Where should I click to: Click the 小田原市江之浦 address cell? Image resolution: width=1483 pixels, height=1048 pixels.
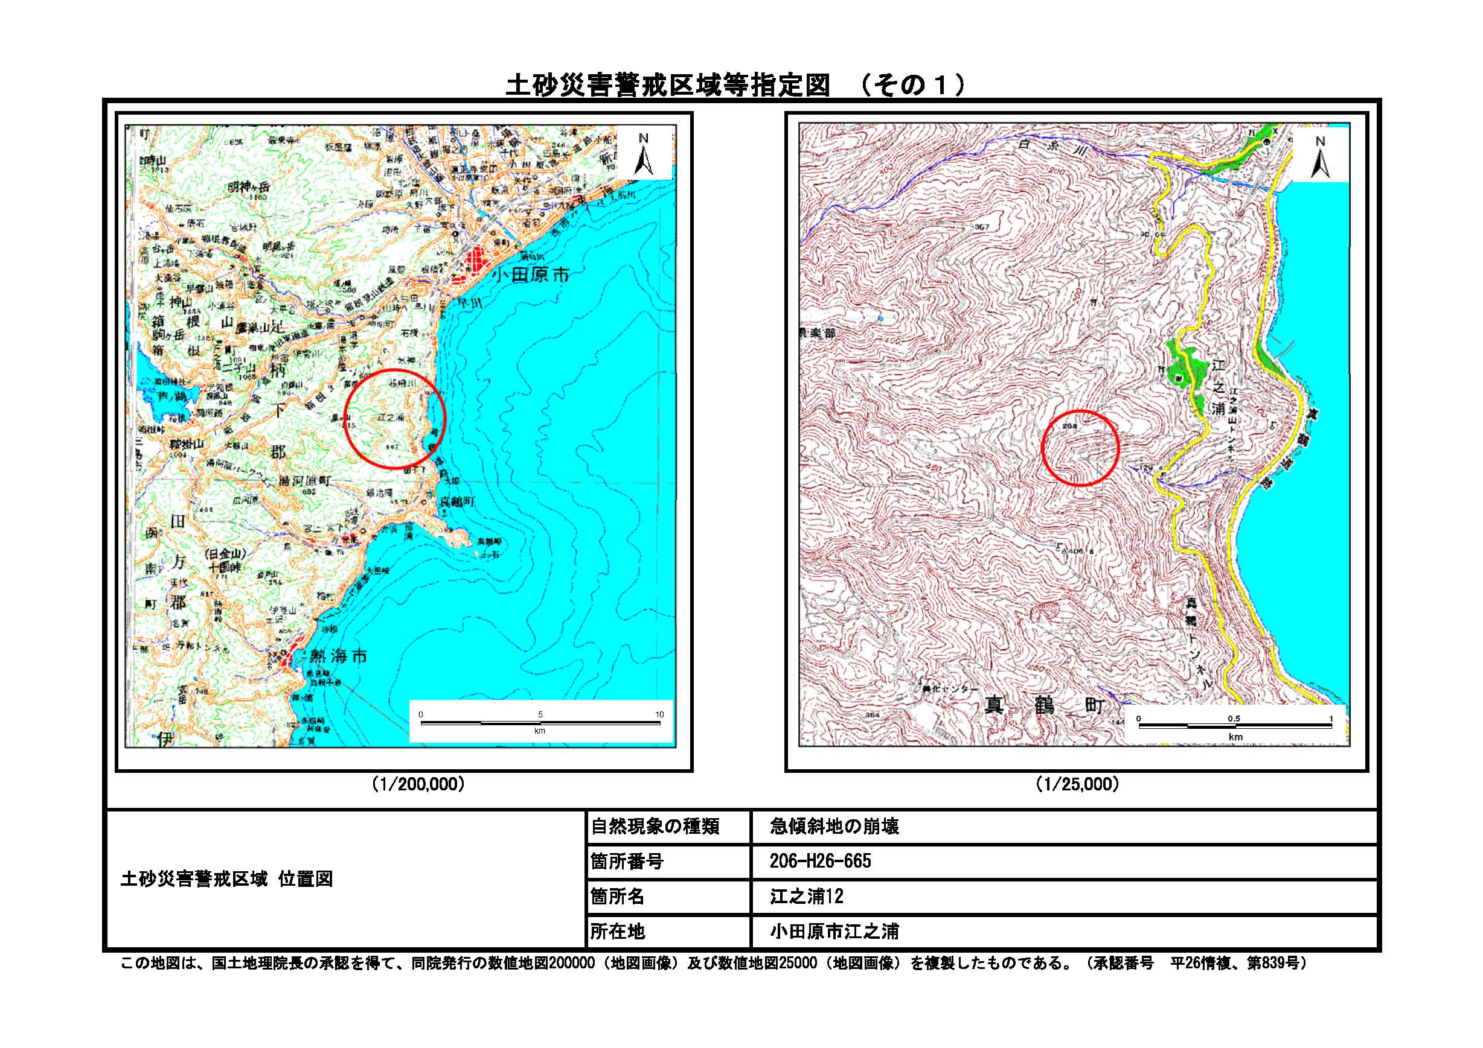(834, 931)
